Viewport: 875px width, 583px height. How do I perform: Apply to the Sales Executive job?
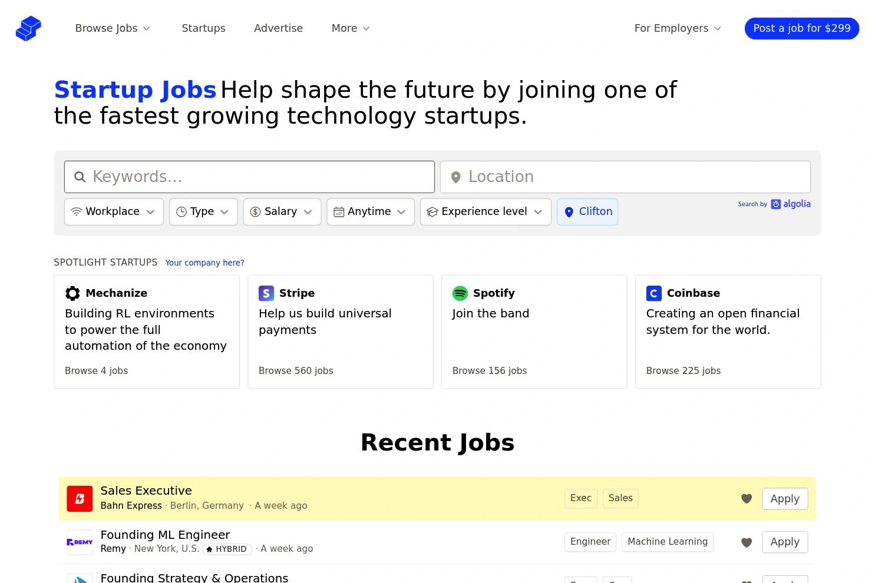point(785,499)
